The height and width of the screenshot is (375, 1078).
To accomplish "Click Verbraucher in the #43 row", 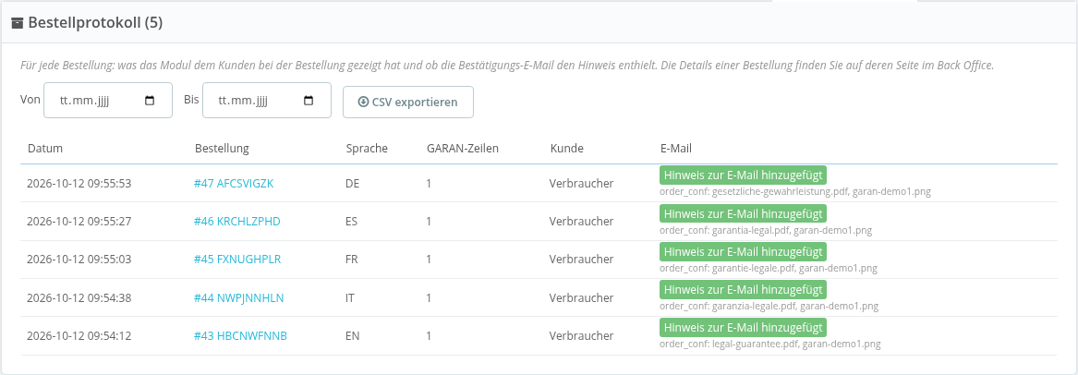I will [582, 336].
